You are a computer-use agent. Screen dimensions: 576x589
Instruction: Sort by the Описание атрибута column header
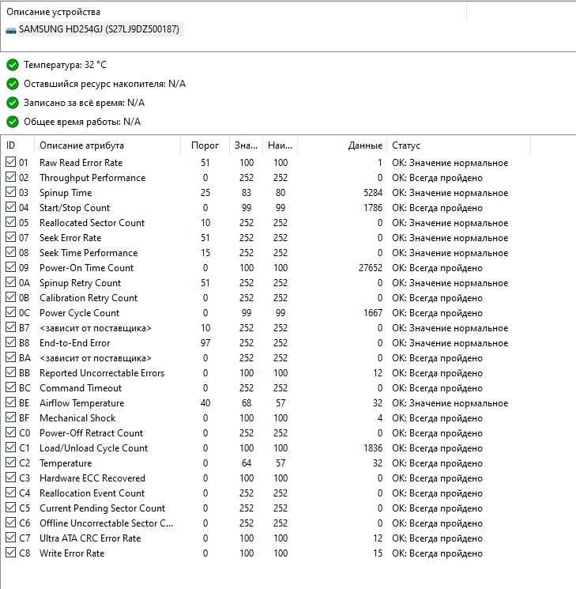[107, 145]
